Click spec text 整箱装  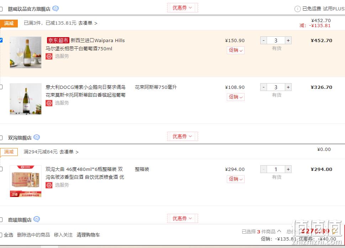point(142,169)
